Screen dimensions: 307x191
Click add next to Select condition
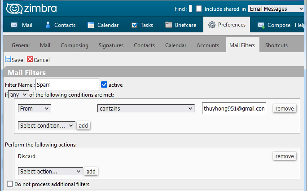tap(83, 125)
